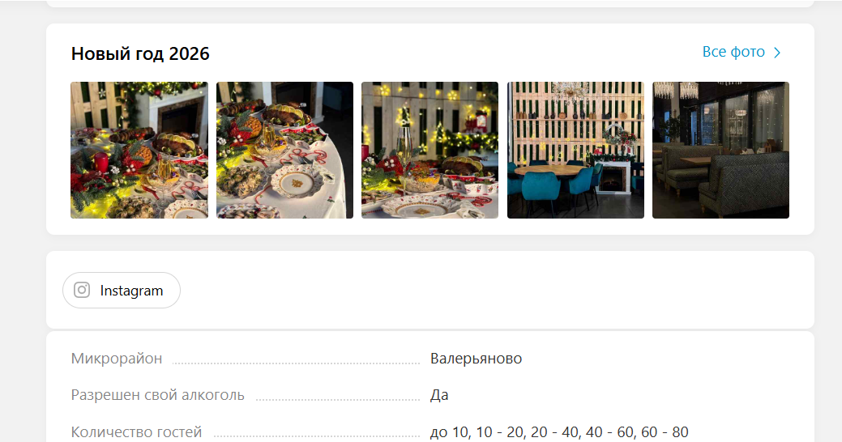This screenshot has width=842, height=442.
Task: Click the Instagram button label
Action: (131, 291)
